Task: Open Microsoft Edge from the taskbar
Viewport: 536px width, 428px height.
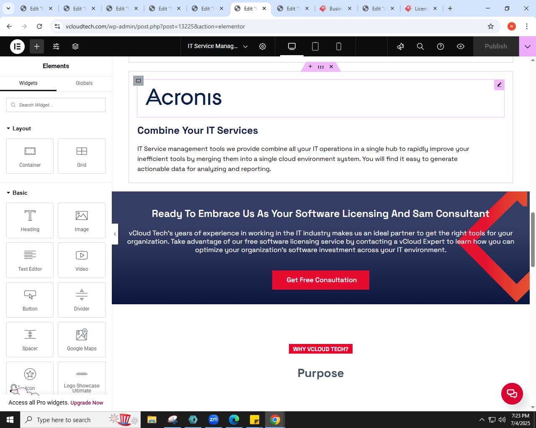Action: 234,420
